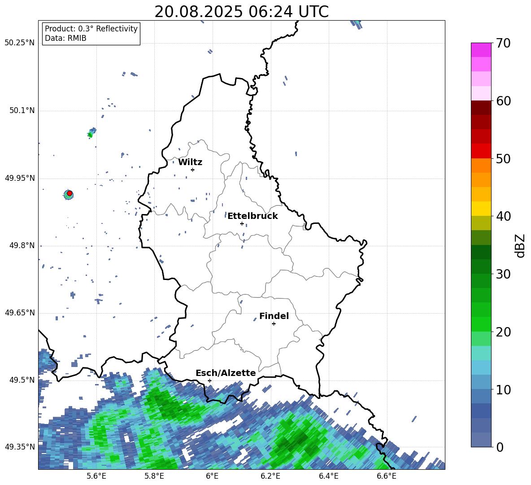Screen dimensions: 531x485
Task: Click the dBZ colorbar axis label
Action: 520,245
